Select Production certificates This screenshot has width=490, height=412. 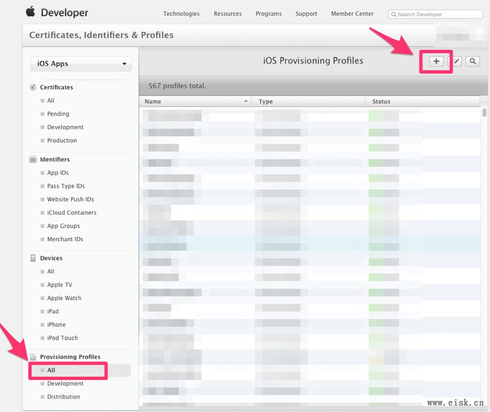click(x=62, y=141)
